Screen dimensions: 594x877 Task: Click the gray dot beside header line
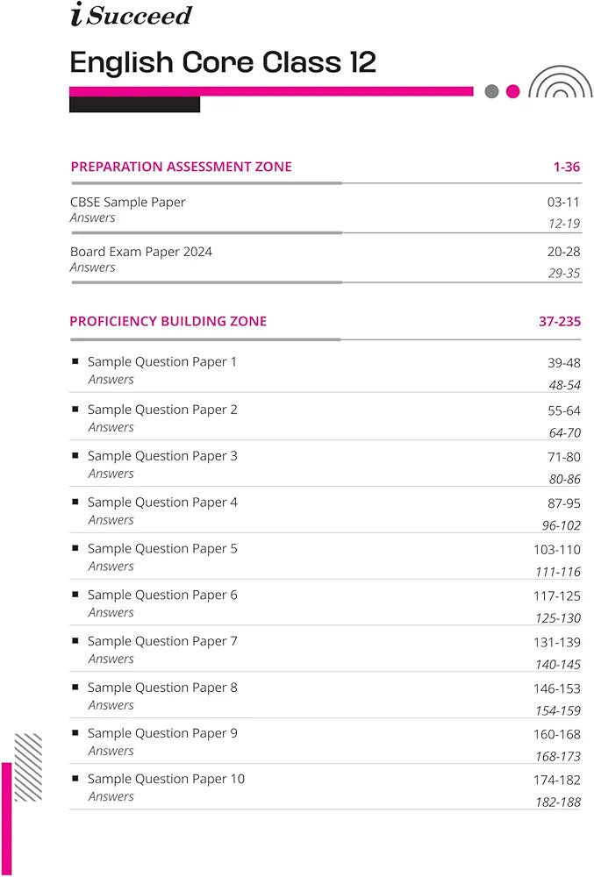(x=491, y=91)
